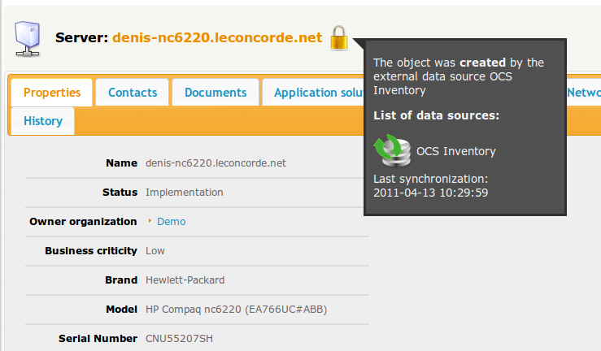Click the Implementation status value
601x351 pixels.
click(184, 193)
